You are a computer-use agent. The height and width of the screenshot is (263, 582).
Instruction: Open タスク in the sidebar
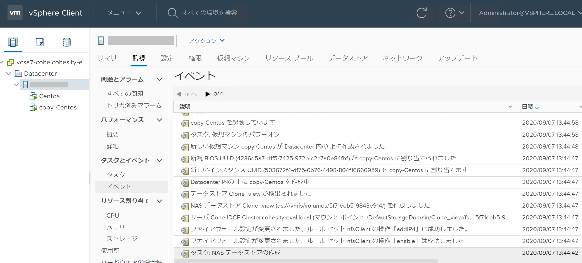tap(116, 175)
